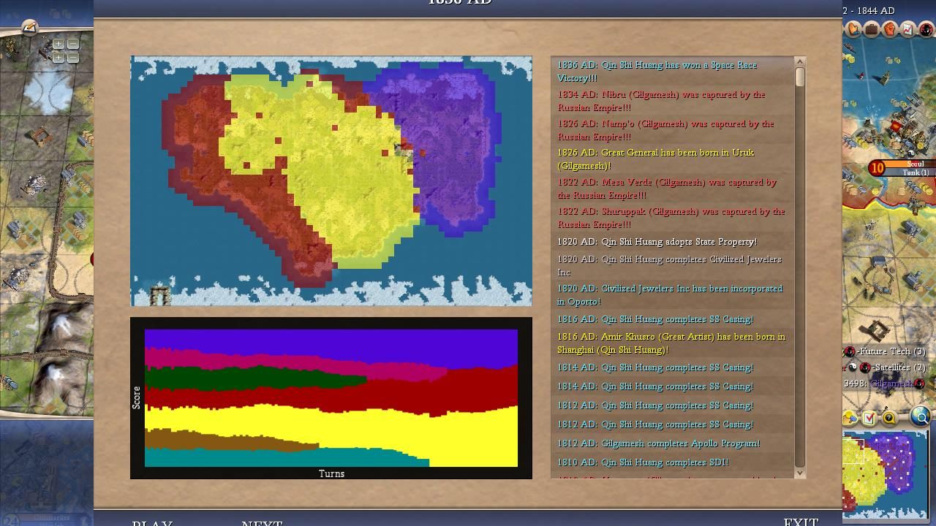Click the lower minus stepper button

72,57
